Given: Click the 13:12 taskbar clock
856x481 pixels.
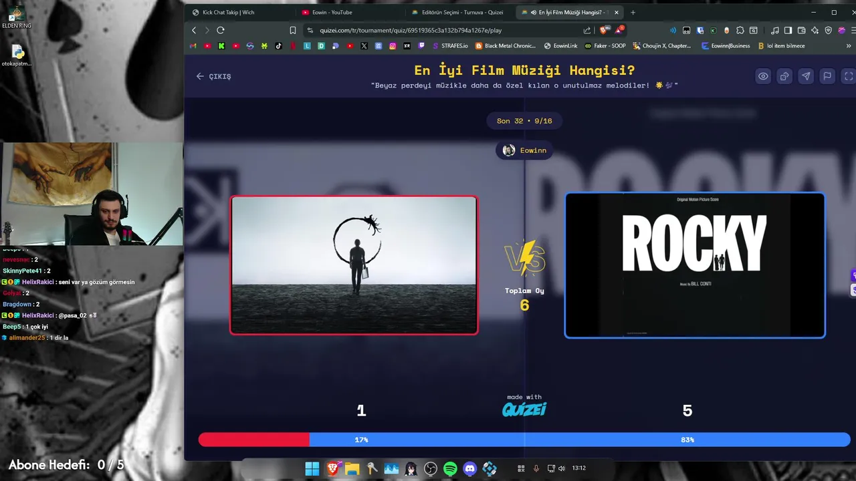Looking at the screenshot, I should point(578,468).
